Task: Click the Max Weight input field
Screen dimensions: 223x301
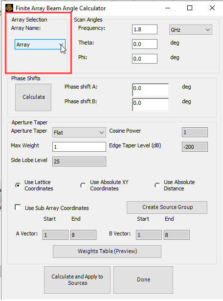Action: click(79, 147)
